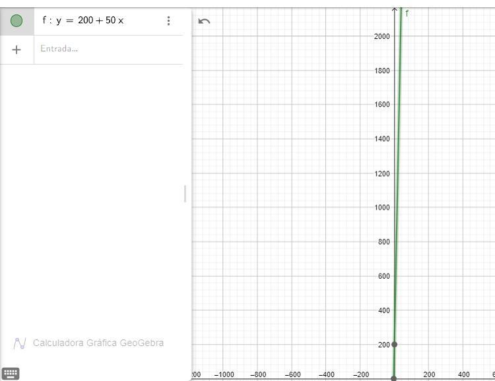The image size is (495, 381).
Task: Click the plus icon beside Entrada
Action: pos(16,50)
